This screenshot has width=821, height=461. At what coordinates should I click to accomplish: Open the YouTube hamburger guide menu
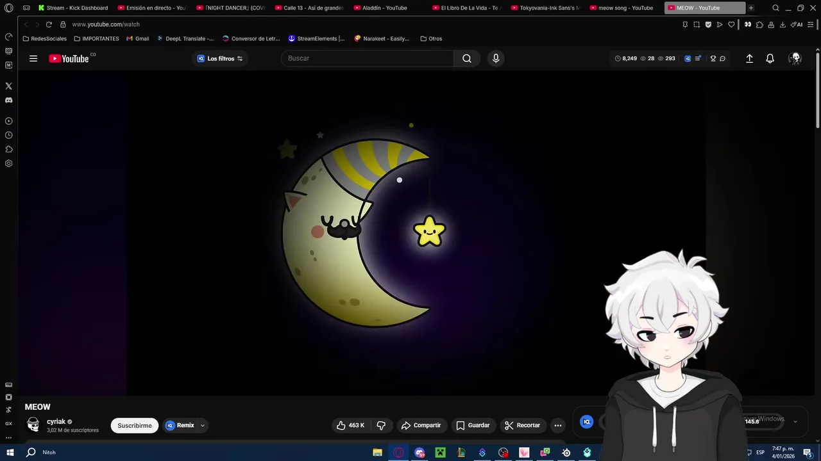click(x=33, y=58)
